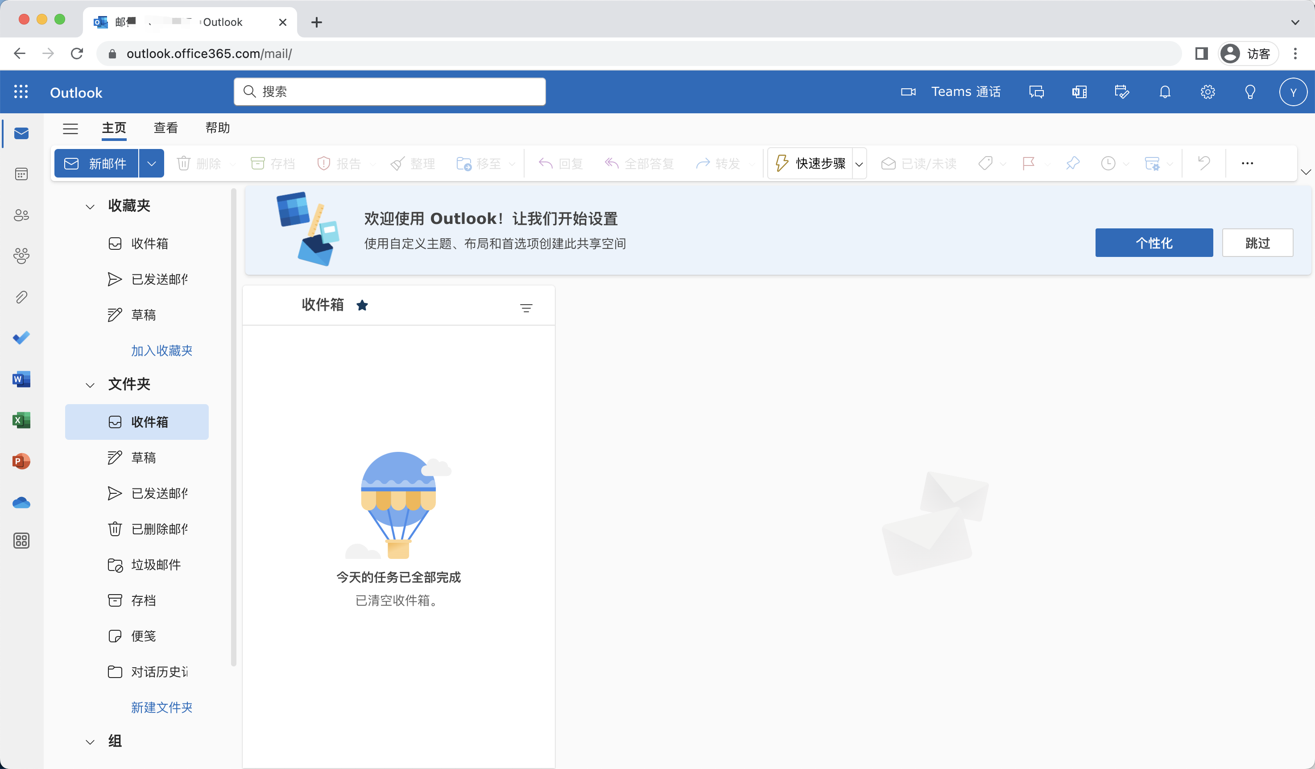Launch Word from the left app rail

(x=21, y=379)
